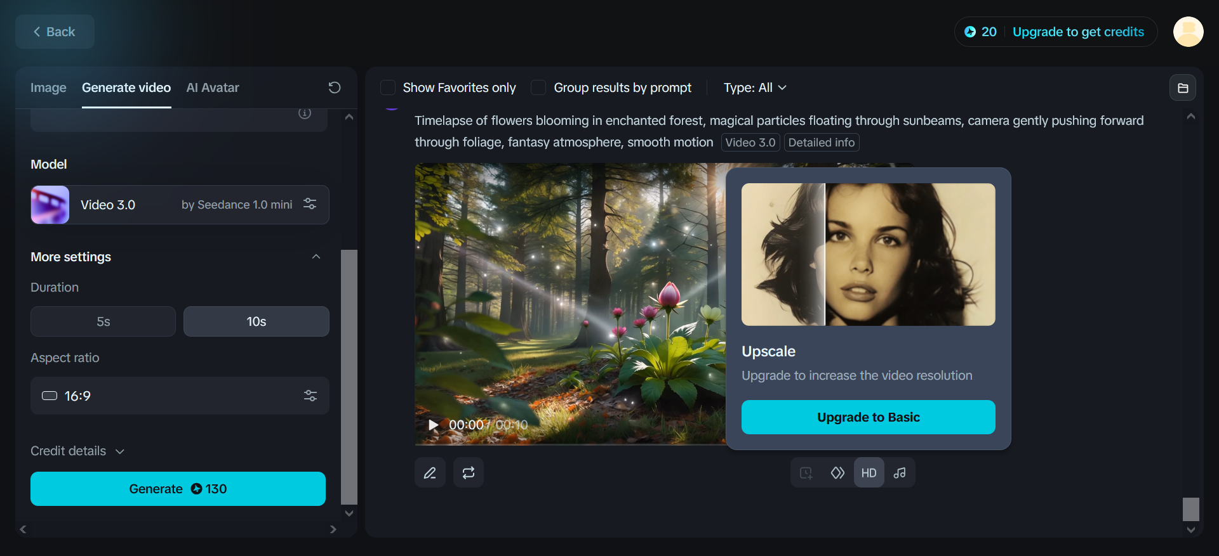Select the Generate video tab
Image resolution: width=1219 pixels, height=556 pixels.
click(x=126, y=87)
